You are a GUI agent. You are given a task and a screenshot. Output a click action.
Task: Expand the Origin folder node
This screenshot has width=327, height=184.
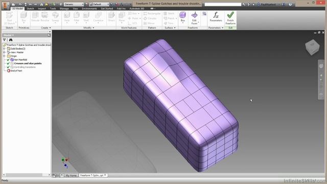(x=4, y=56)
